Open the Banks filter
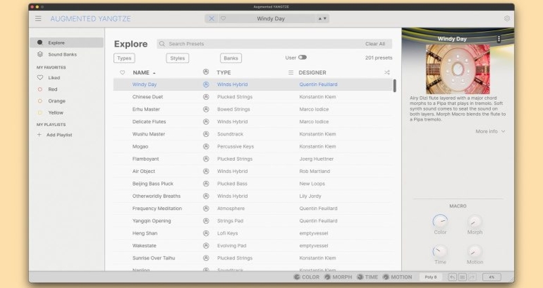 [x=231, y=58]
